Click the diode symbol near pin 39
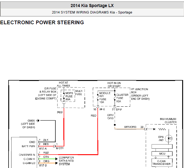Image resolution: width=184 pixels, height=168 pixels. pyautogui.click(x=154, y=129)
